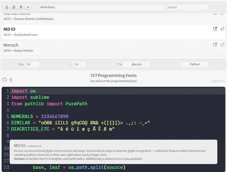227x172 pixels.
Task: Click the DIACRITICS_ETC line
Action: (63, 129)
